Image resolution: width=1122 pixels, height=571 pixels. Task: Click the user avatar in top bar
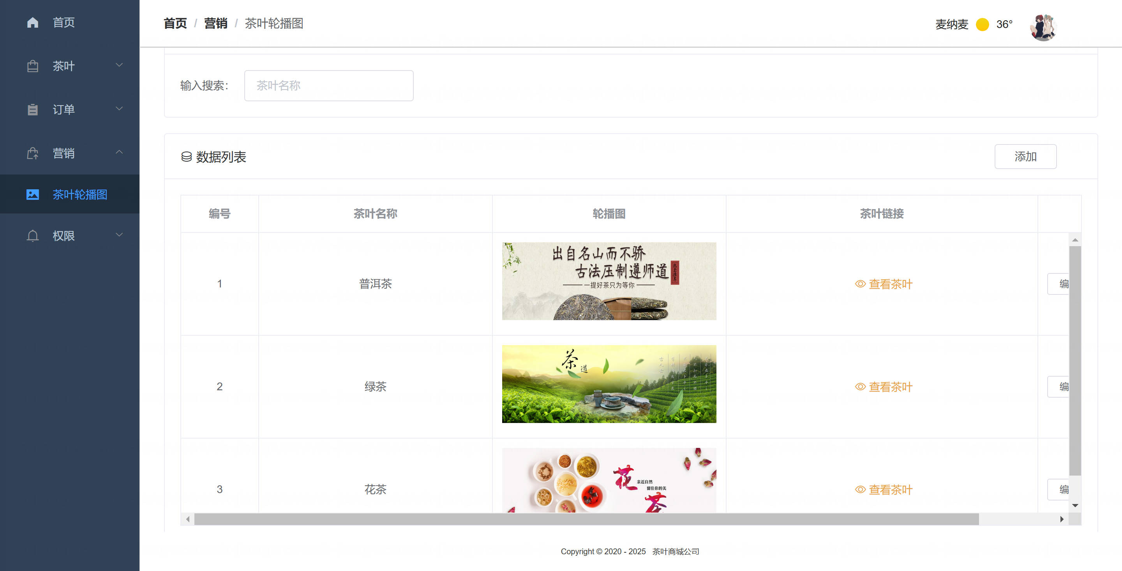[1043, 26]
